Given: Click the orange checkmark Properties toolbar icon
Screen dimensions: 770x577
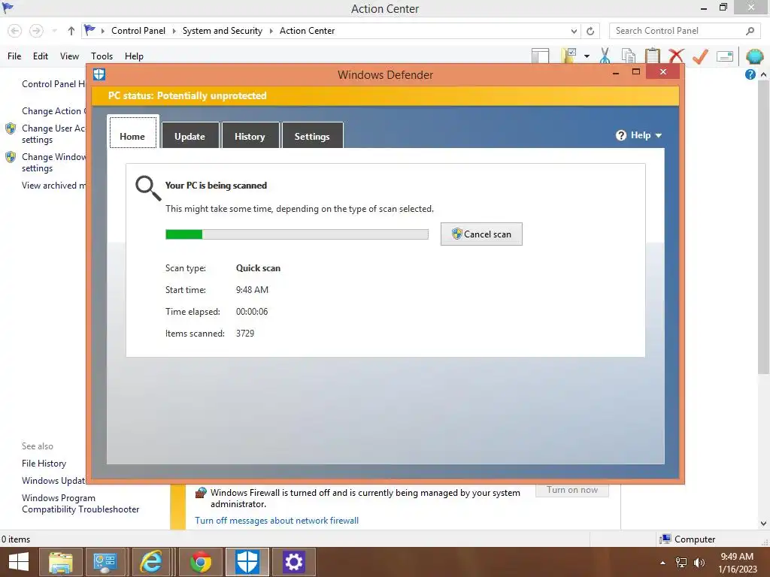Looking at the screenshot, I should click(x=700, y=56).
